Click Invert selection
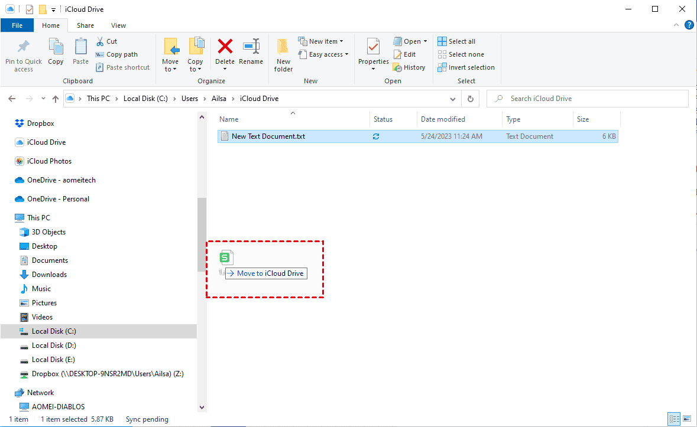The image size is (697, 427). [x=466, y=67]
